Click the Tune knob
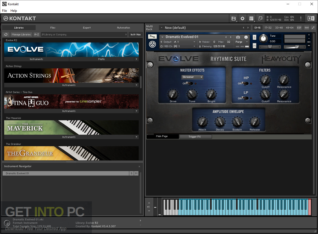This screenshot has height=234, width=318. 263,39
